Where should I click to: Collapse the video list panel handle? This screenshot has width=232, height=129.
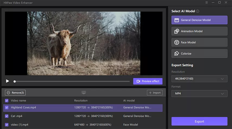(x=84, y=93)
